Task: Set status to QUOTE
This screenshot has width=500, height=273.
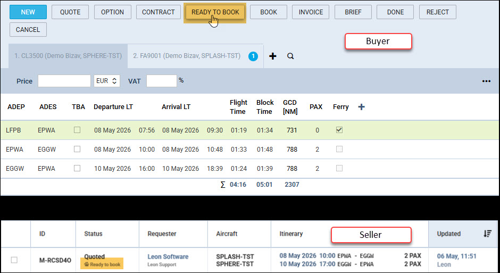Action: coord(70,12)
